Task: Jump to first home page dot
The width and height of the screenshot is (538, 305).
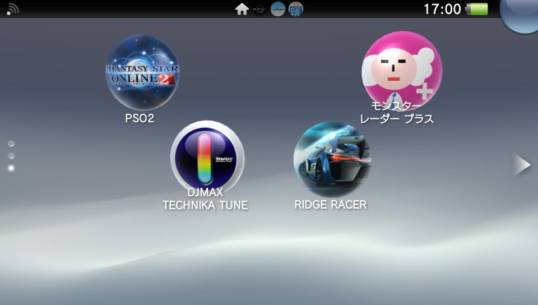Action: click(x=11, y=144)
